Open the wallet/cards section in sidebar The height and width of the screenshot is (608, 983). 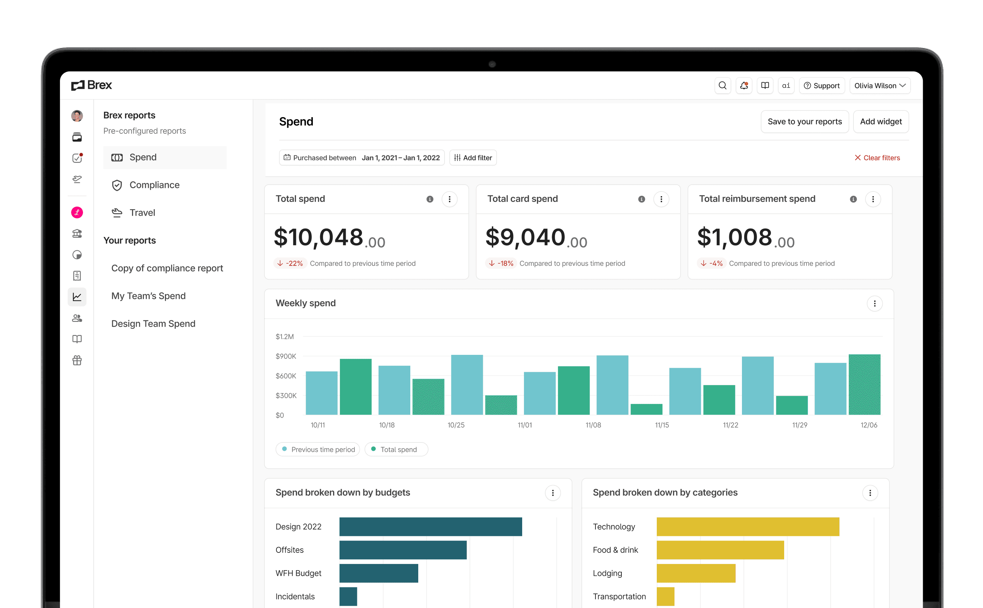(77, 137)
